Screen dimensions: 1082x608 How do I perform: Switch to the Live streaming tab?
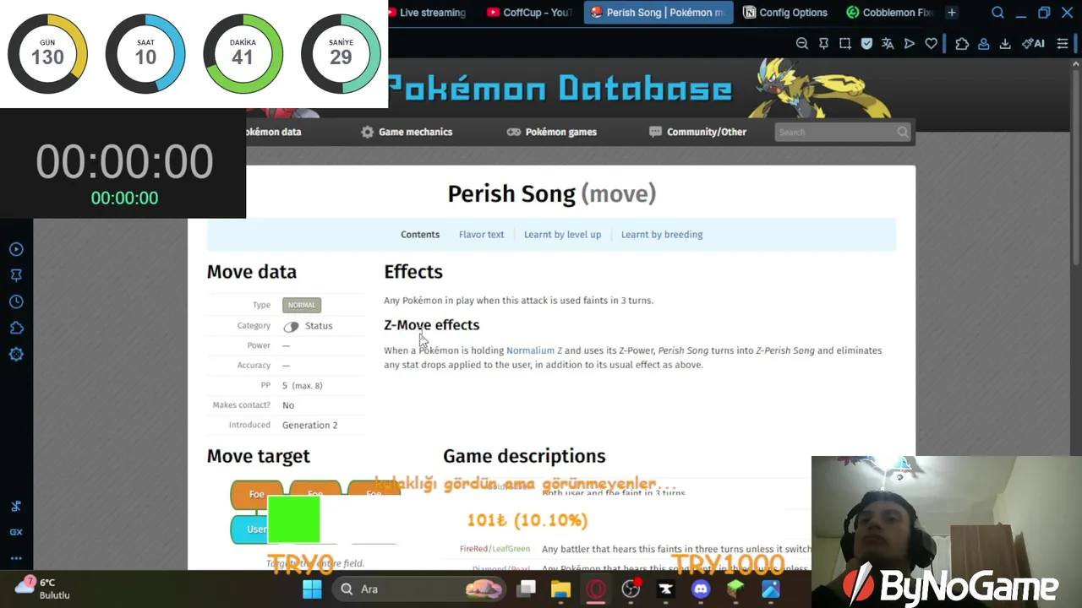(x=429, y=13)
